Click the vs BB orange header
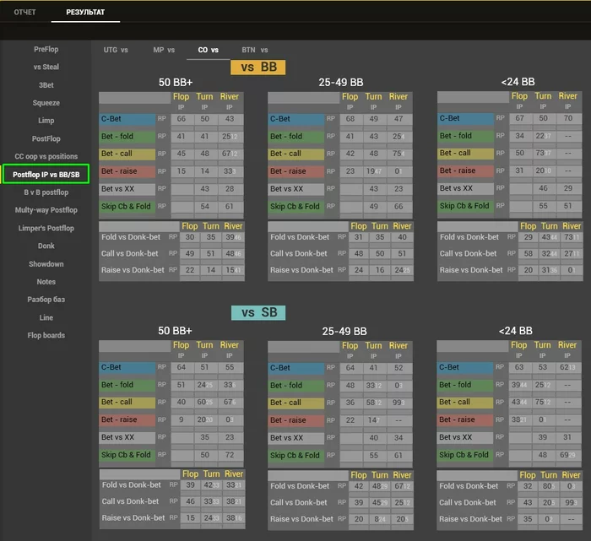 pyautogui.click(x=258, y=67)
